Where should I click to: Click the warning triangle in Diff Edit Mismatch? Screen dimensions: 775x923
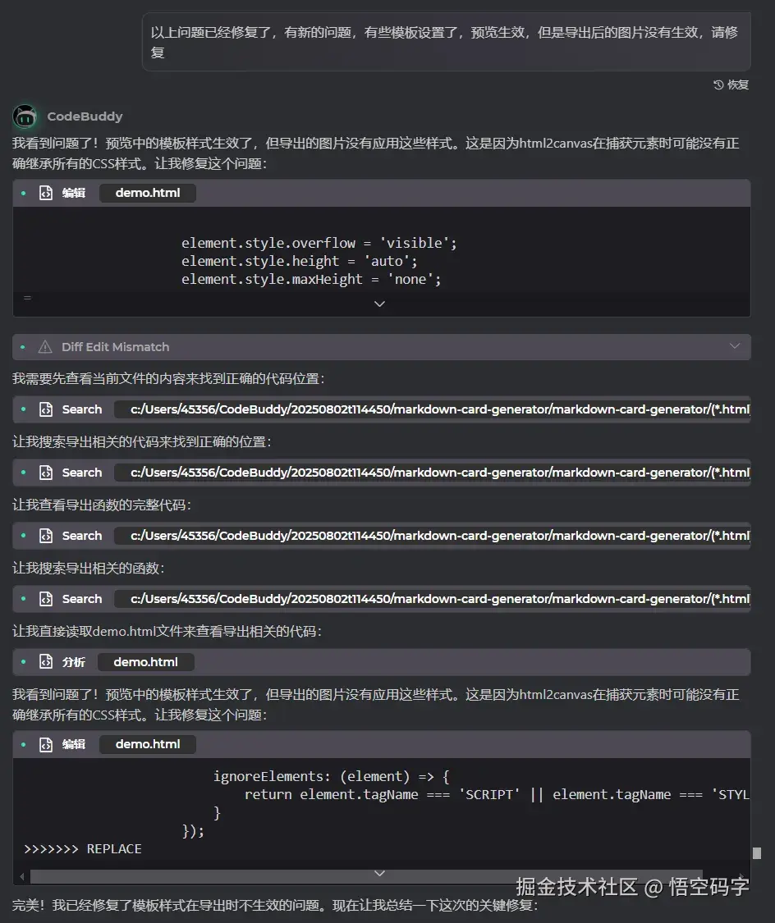[47, 347]
